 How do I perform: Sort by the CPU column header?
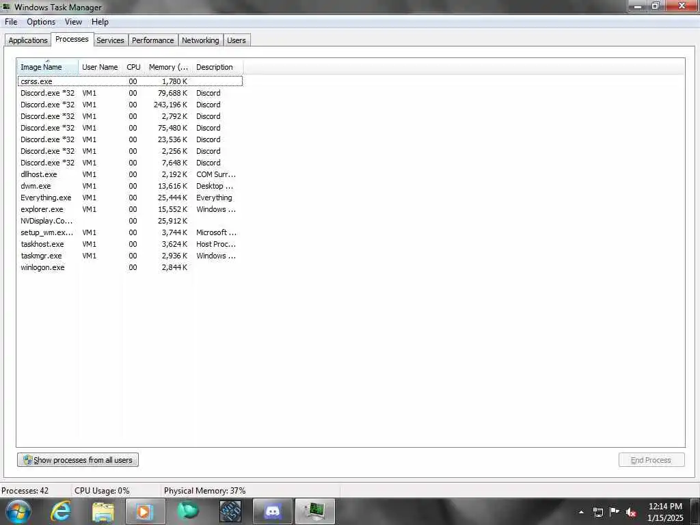pos(133,67)
